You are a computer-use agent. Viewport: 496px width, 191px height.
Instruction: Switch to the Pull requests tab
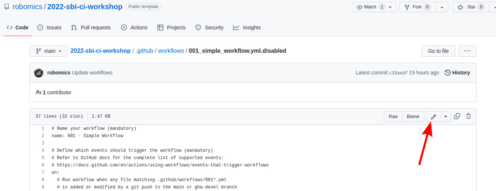(91, 28)
